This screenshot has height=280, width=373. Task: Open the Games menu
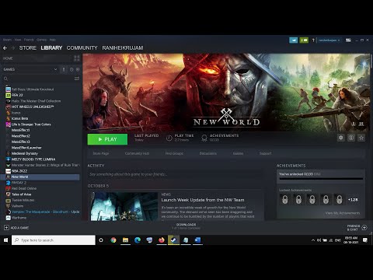(41, 40)
